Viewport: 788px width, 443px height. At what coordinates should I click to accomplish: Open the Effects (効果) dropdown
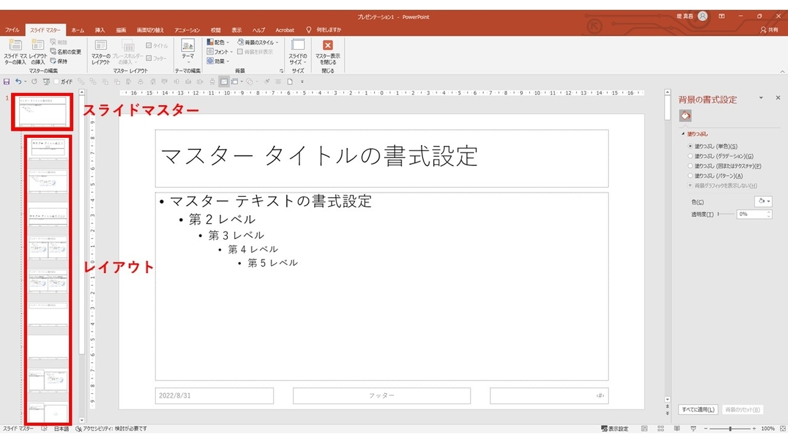(218, 60)
